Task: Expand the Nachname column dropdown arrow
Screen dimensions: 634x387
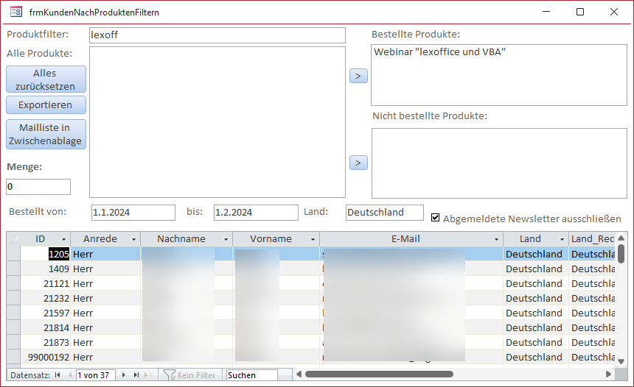Action: (226, 239)
